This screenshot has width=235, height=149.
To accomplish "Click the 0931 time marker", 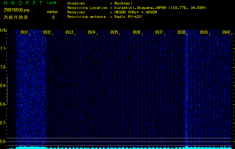I will click(24, 32).
